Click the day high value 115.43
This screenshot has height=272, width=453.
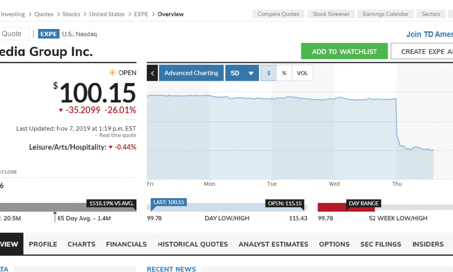[x=298, y=218]
